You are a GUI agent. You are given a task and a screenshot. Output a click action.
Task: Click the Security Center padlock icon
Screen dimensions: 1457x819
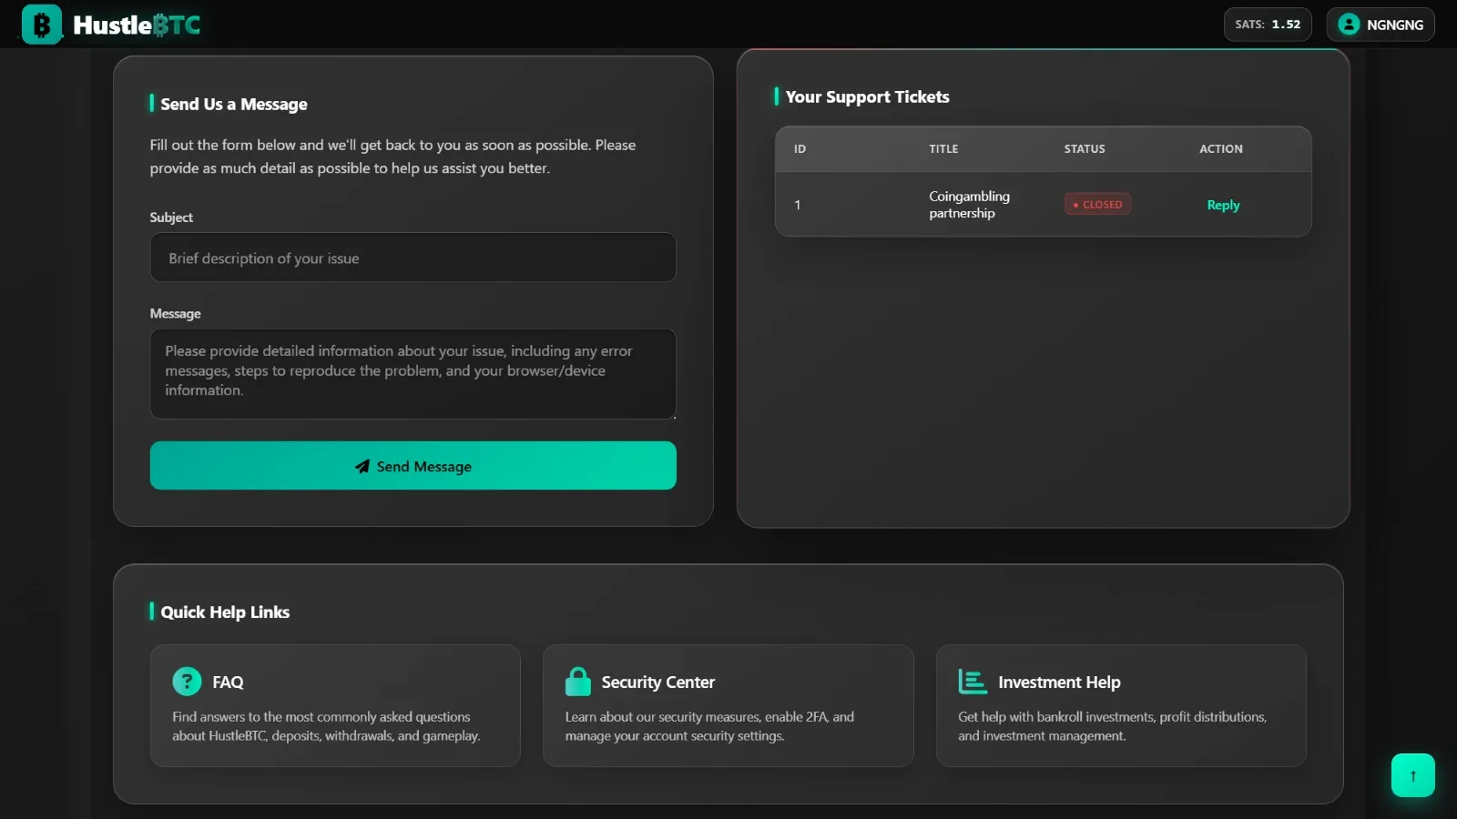[x=578, y=681]
